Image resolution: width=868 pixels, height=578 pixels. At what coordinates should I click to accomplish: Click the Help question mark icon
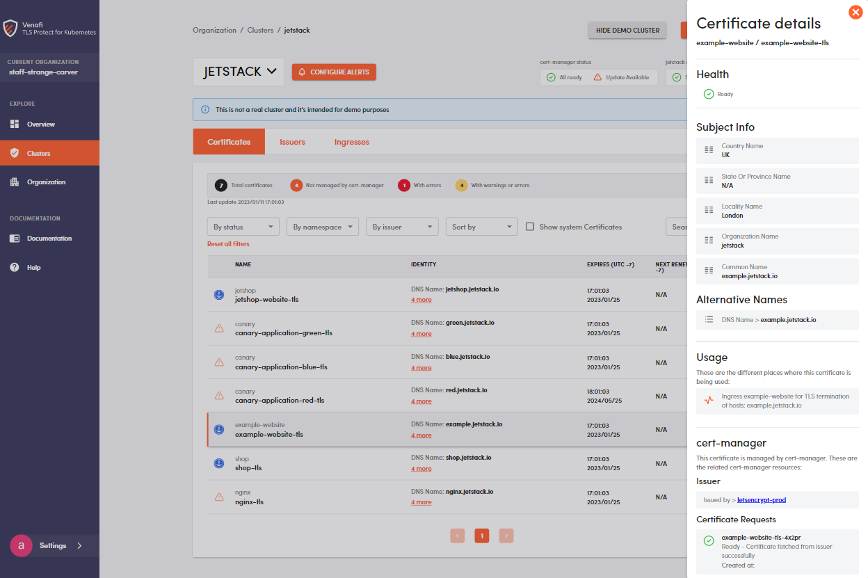point(15,268)
